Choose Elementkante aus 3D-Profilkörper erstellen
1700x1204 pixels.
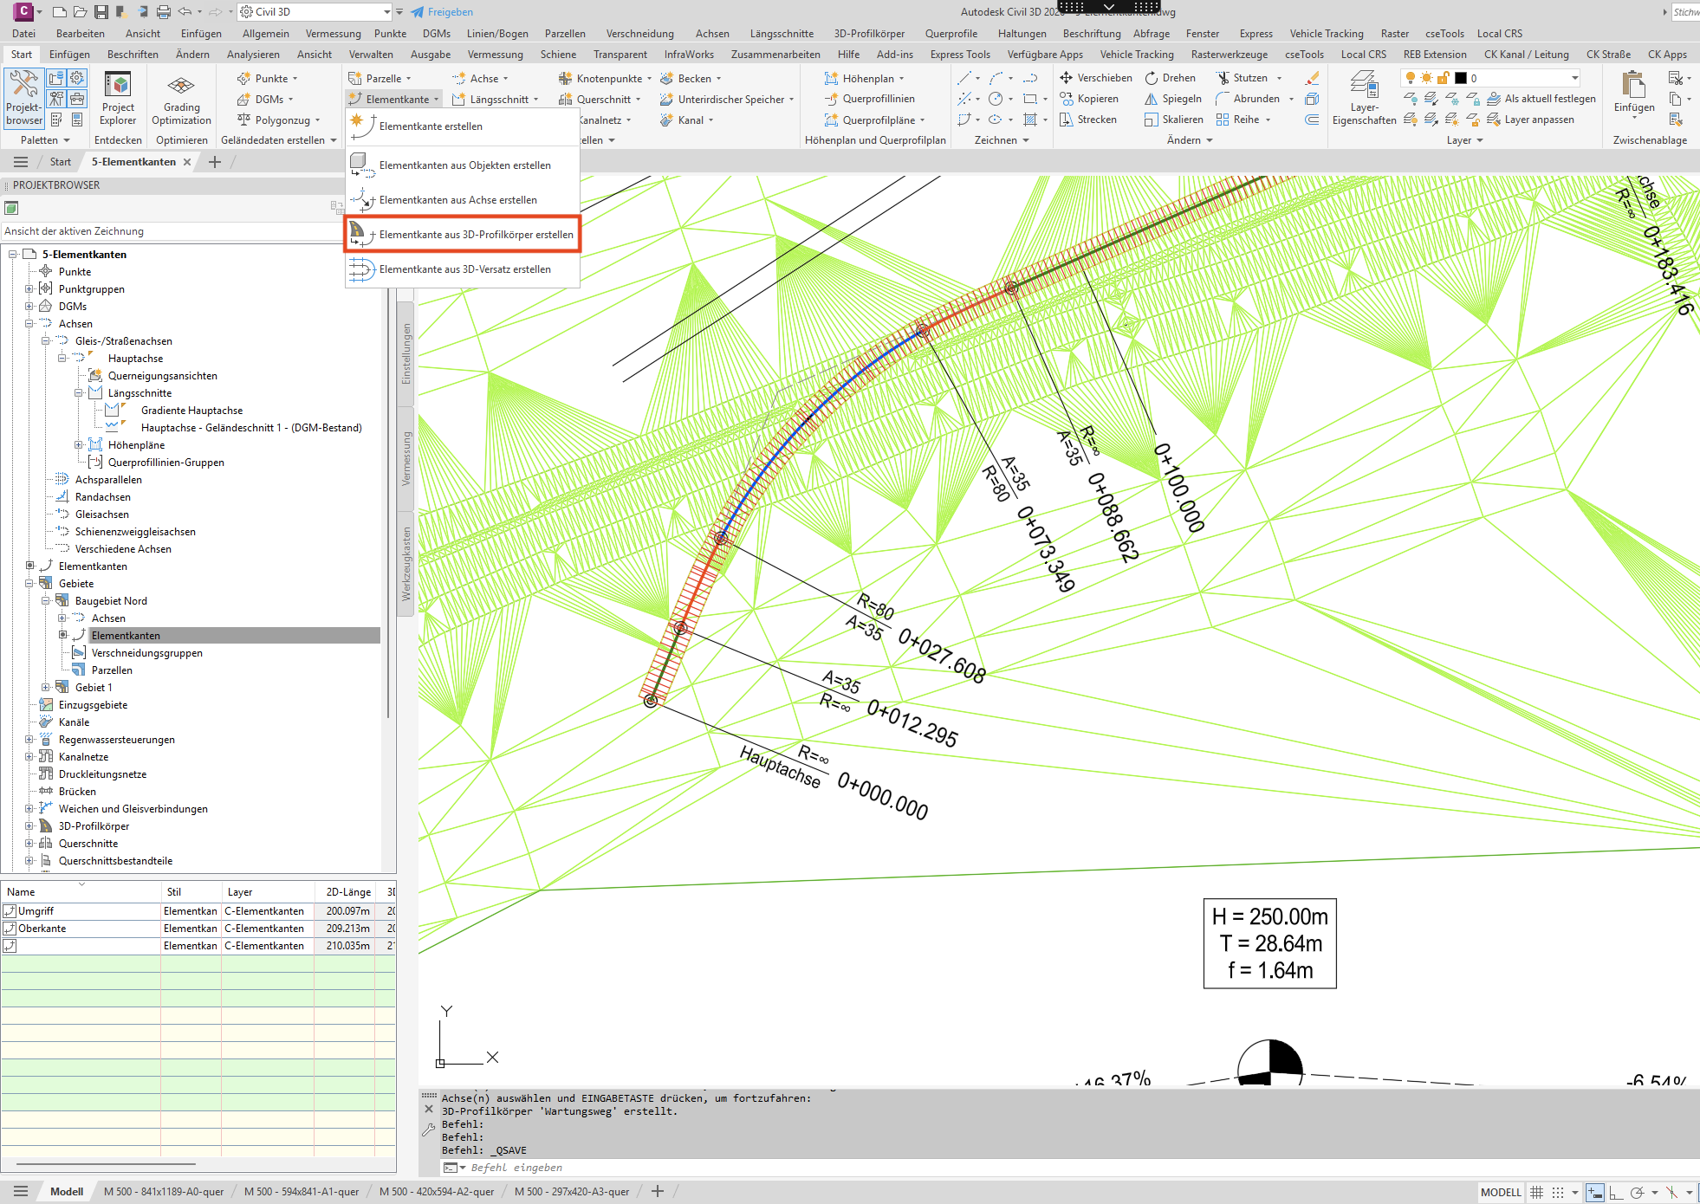click(x=463, y=235)
